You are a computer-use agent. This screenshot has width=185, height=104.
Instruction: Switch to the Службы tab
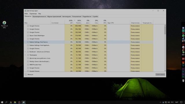95,16
